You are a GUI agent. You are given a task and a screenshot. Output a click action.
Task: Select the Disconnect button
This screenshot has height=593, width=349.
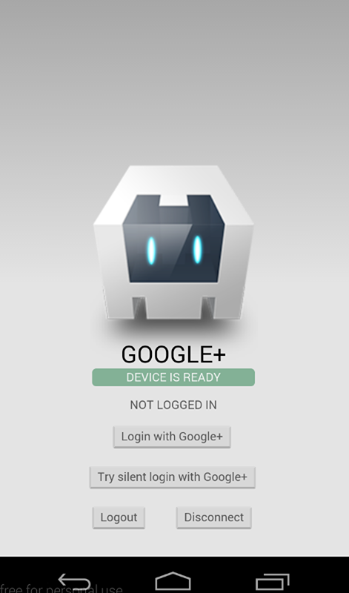tap(214, 517)
